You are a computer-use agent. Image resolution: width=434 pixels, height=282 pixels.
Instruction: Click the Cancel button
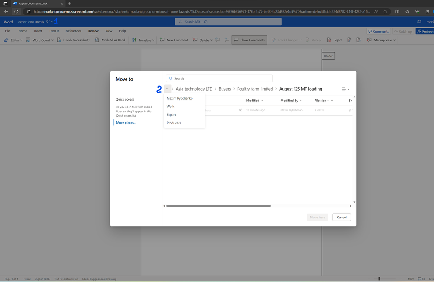(x=341, y=218)
